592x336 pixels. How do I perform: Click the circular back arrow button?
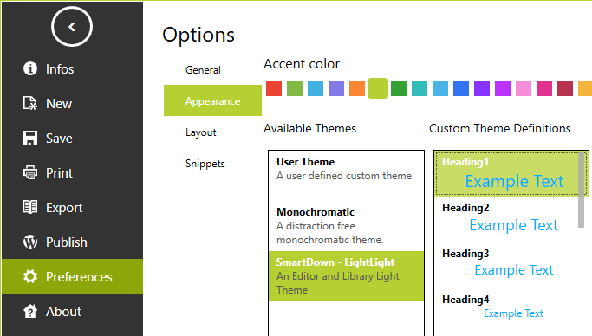click(x=72, y=27)
